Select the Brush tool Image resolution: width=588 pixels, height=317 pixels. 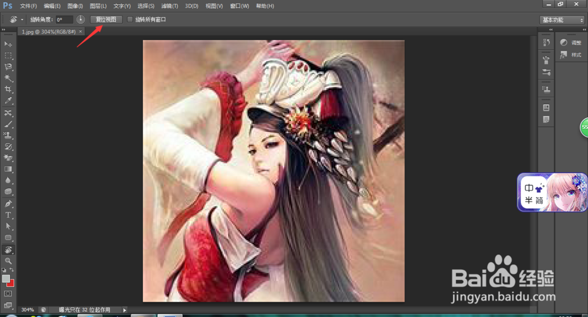pos(8,124)
